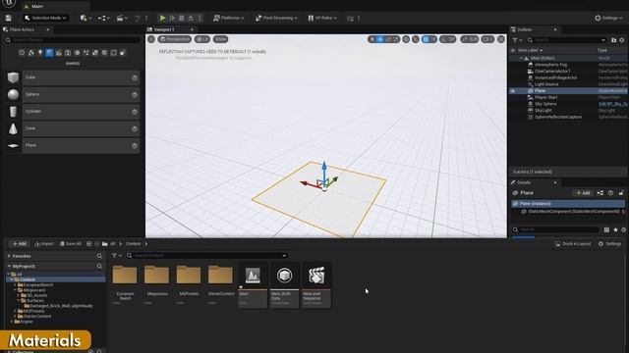Toggle the viewport rotation snapping button
629x353 pixels.
443,39
